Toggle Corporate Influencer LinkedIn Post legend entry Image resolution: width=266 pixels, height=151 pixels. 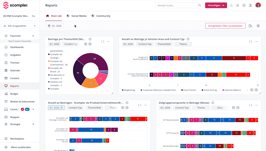158,90
